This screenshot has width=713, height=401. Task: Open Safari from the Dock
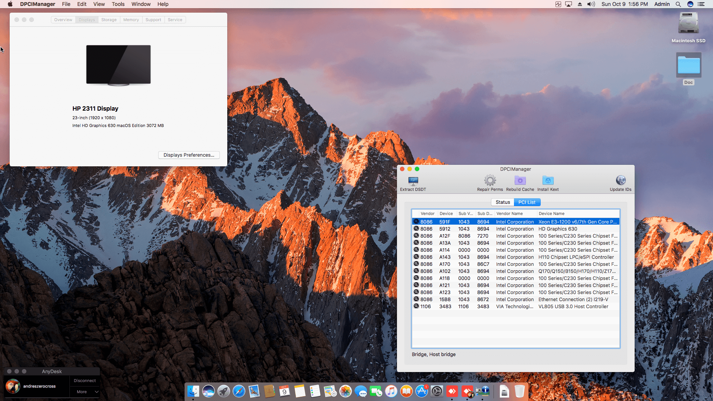(239, 391)
